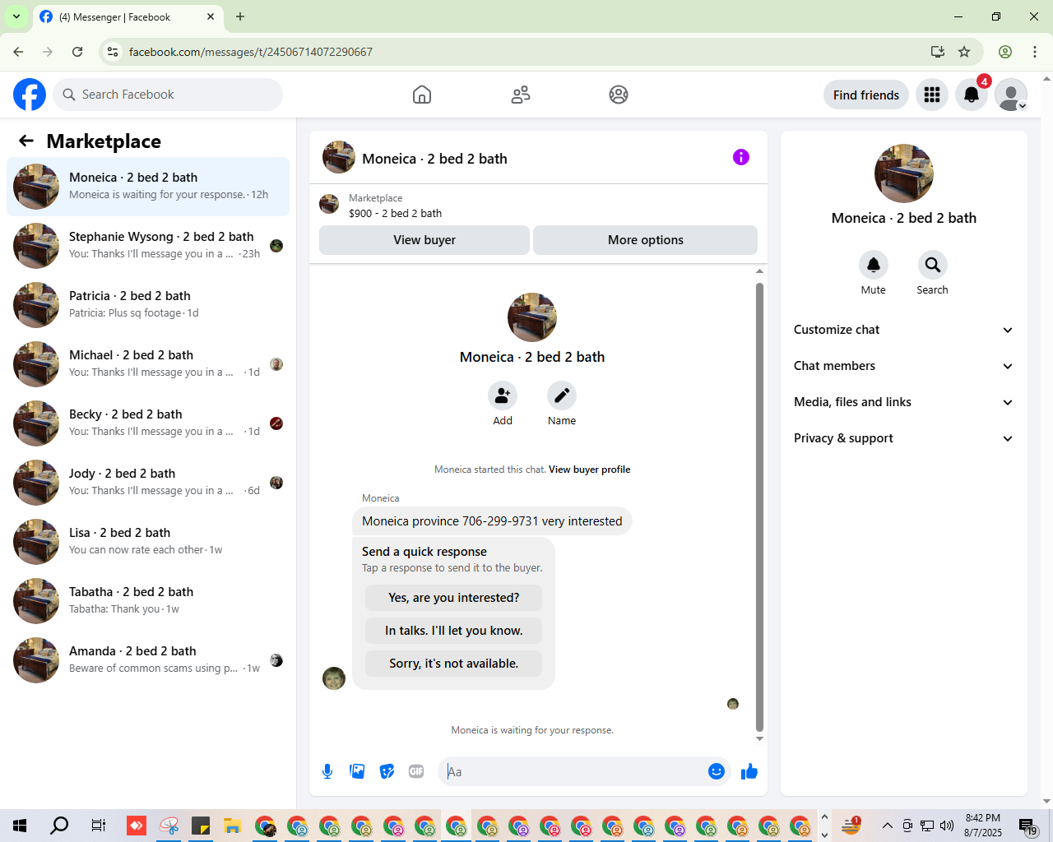Open Jody's 2 bed 2 bath conversation
Viewport: 1053px width, 842px height.
(x=148, y=482)
